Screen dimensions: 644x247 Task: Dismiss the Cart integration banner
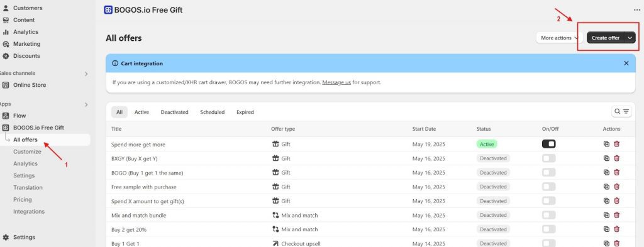626,63
